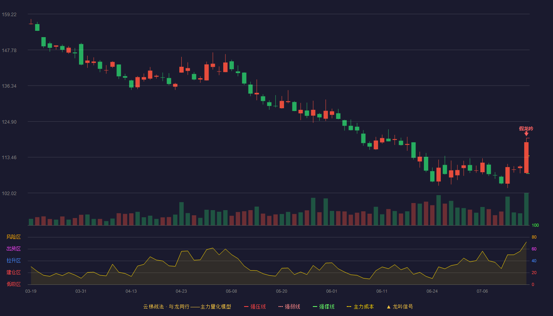Click the 04-13 date label
This screenshot has width=553, height=316.
pyautogui.click(x=131, y=291)
